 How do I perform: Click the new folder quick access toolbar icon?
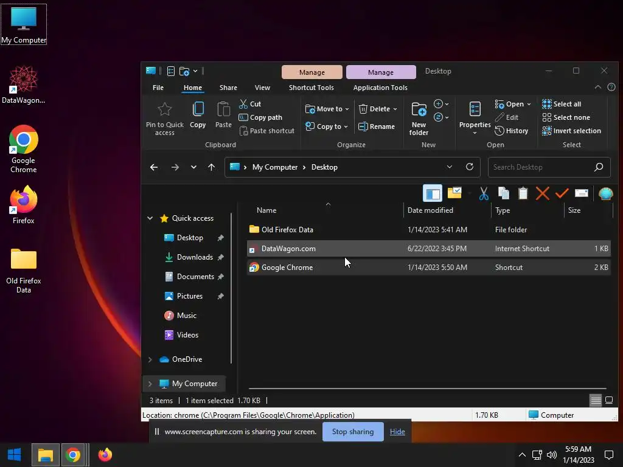coord(184,72)
